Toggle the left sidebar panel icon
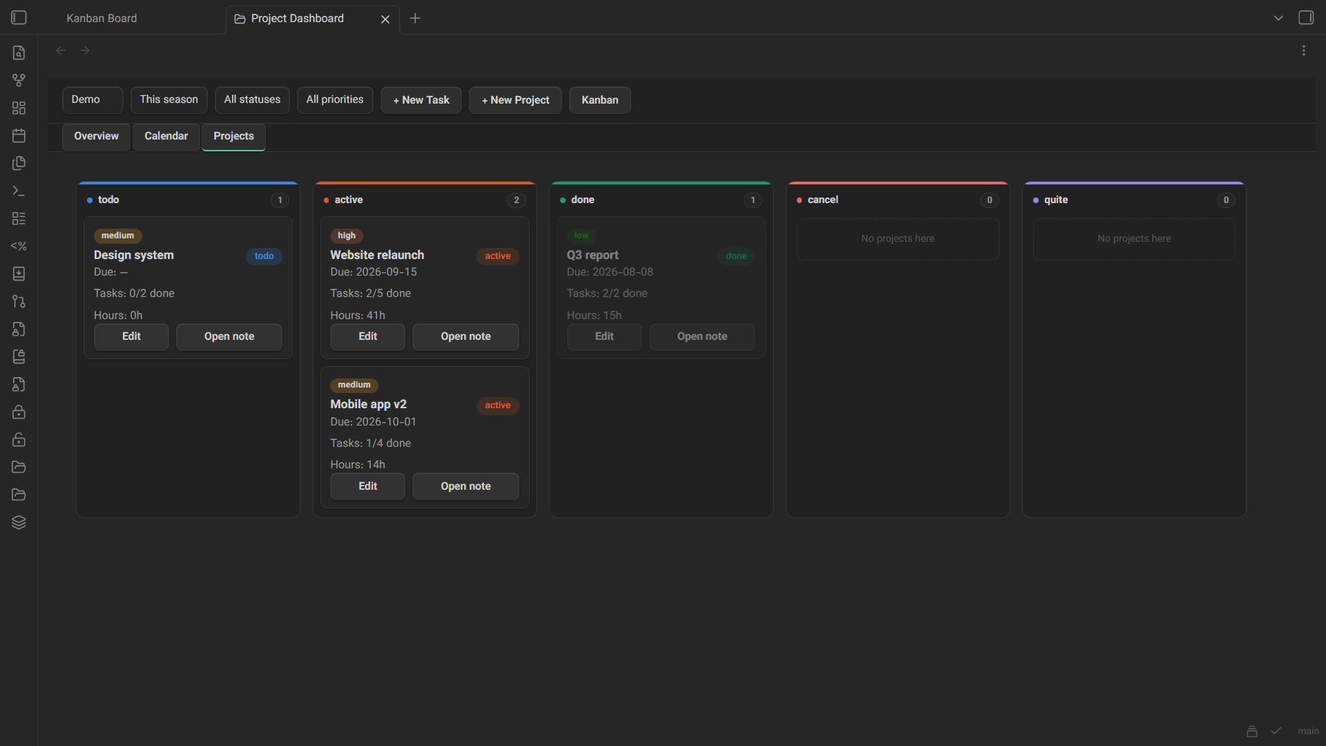 click(19, 18)
